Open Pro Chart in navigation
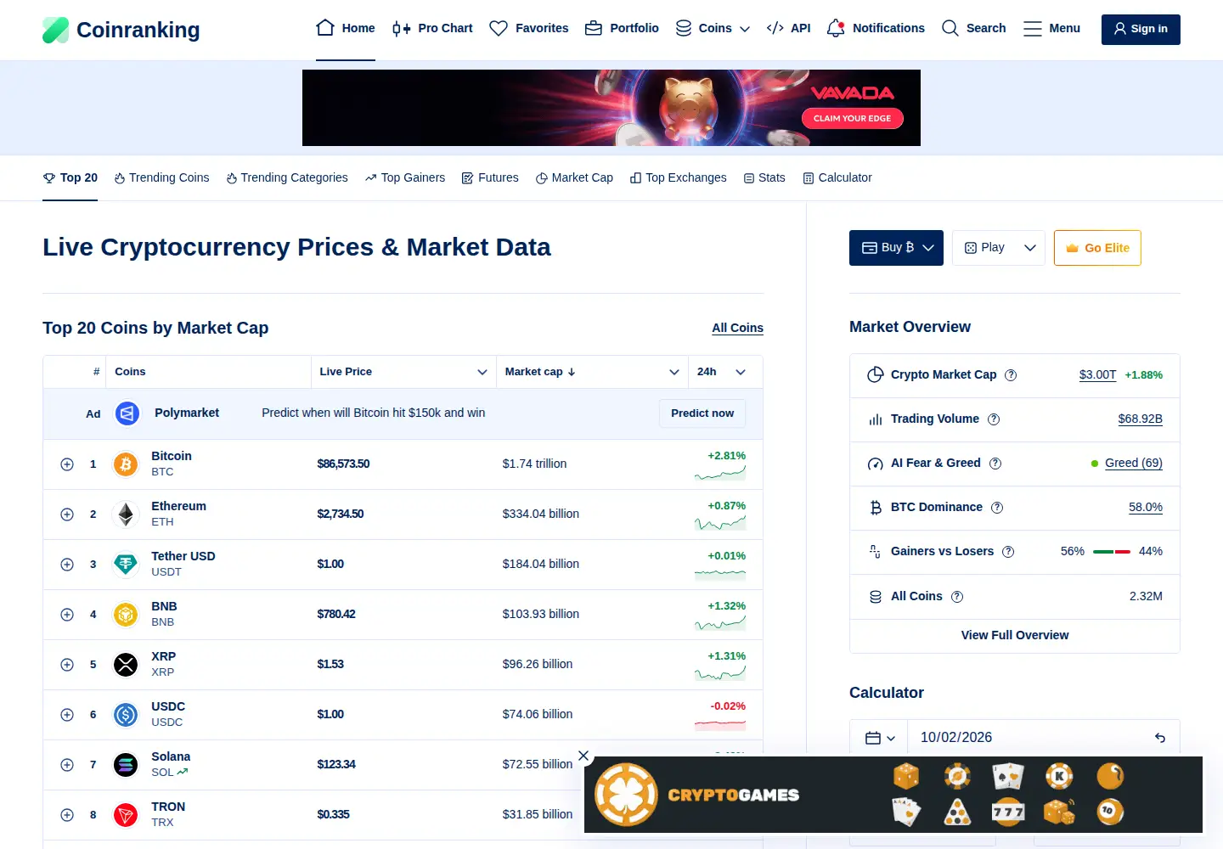 tap(432, 28)
